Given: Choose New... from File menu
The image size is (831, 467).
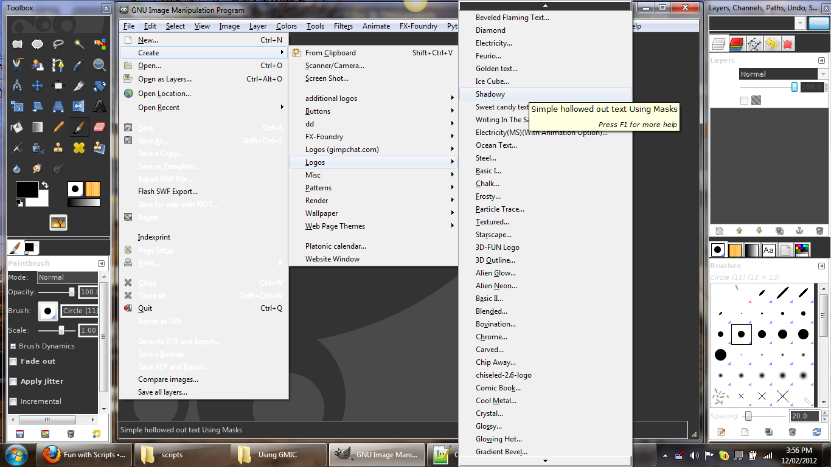Looking at the screenshot, I should 204,40.
